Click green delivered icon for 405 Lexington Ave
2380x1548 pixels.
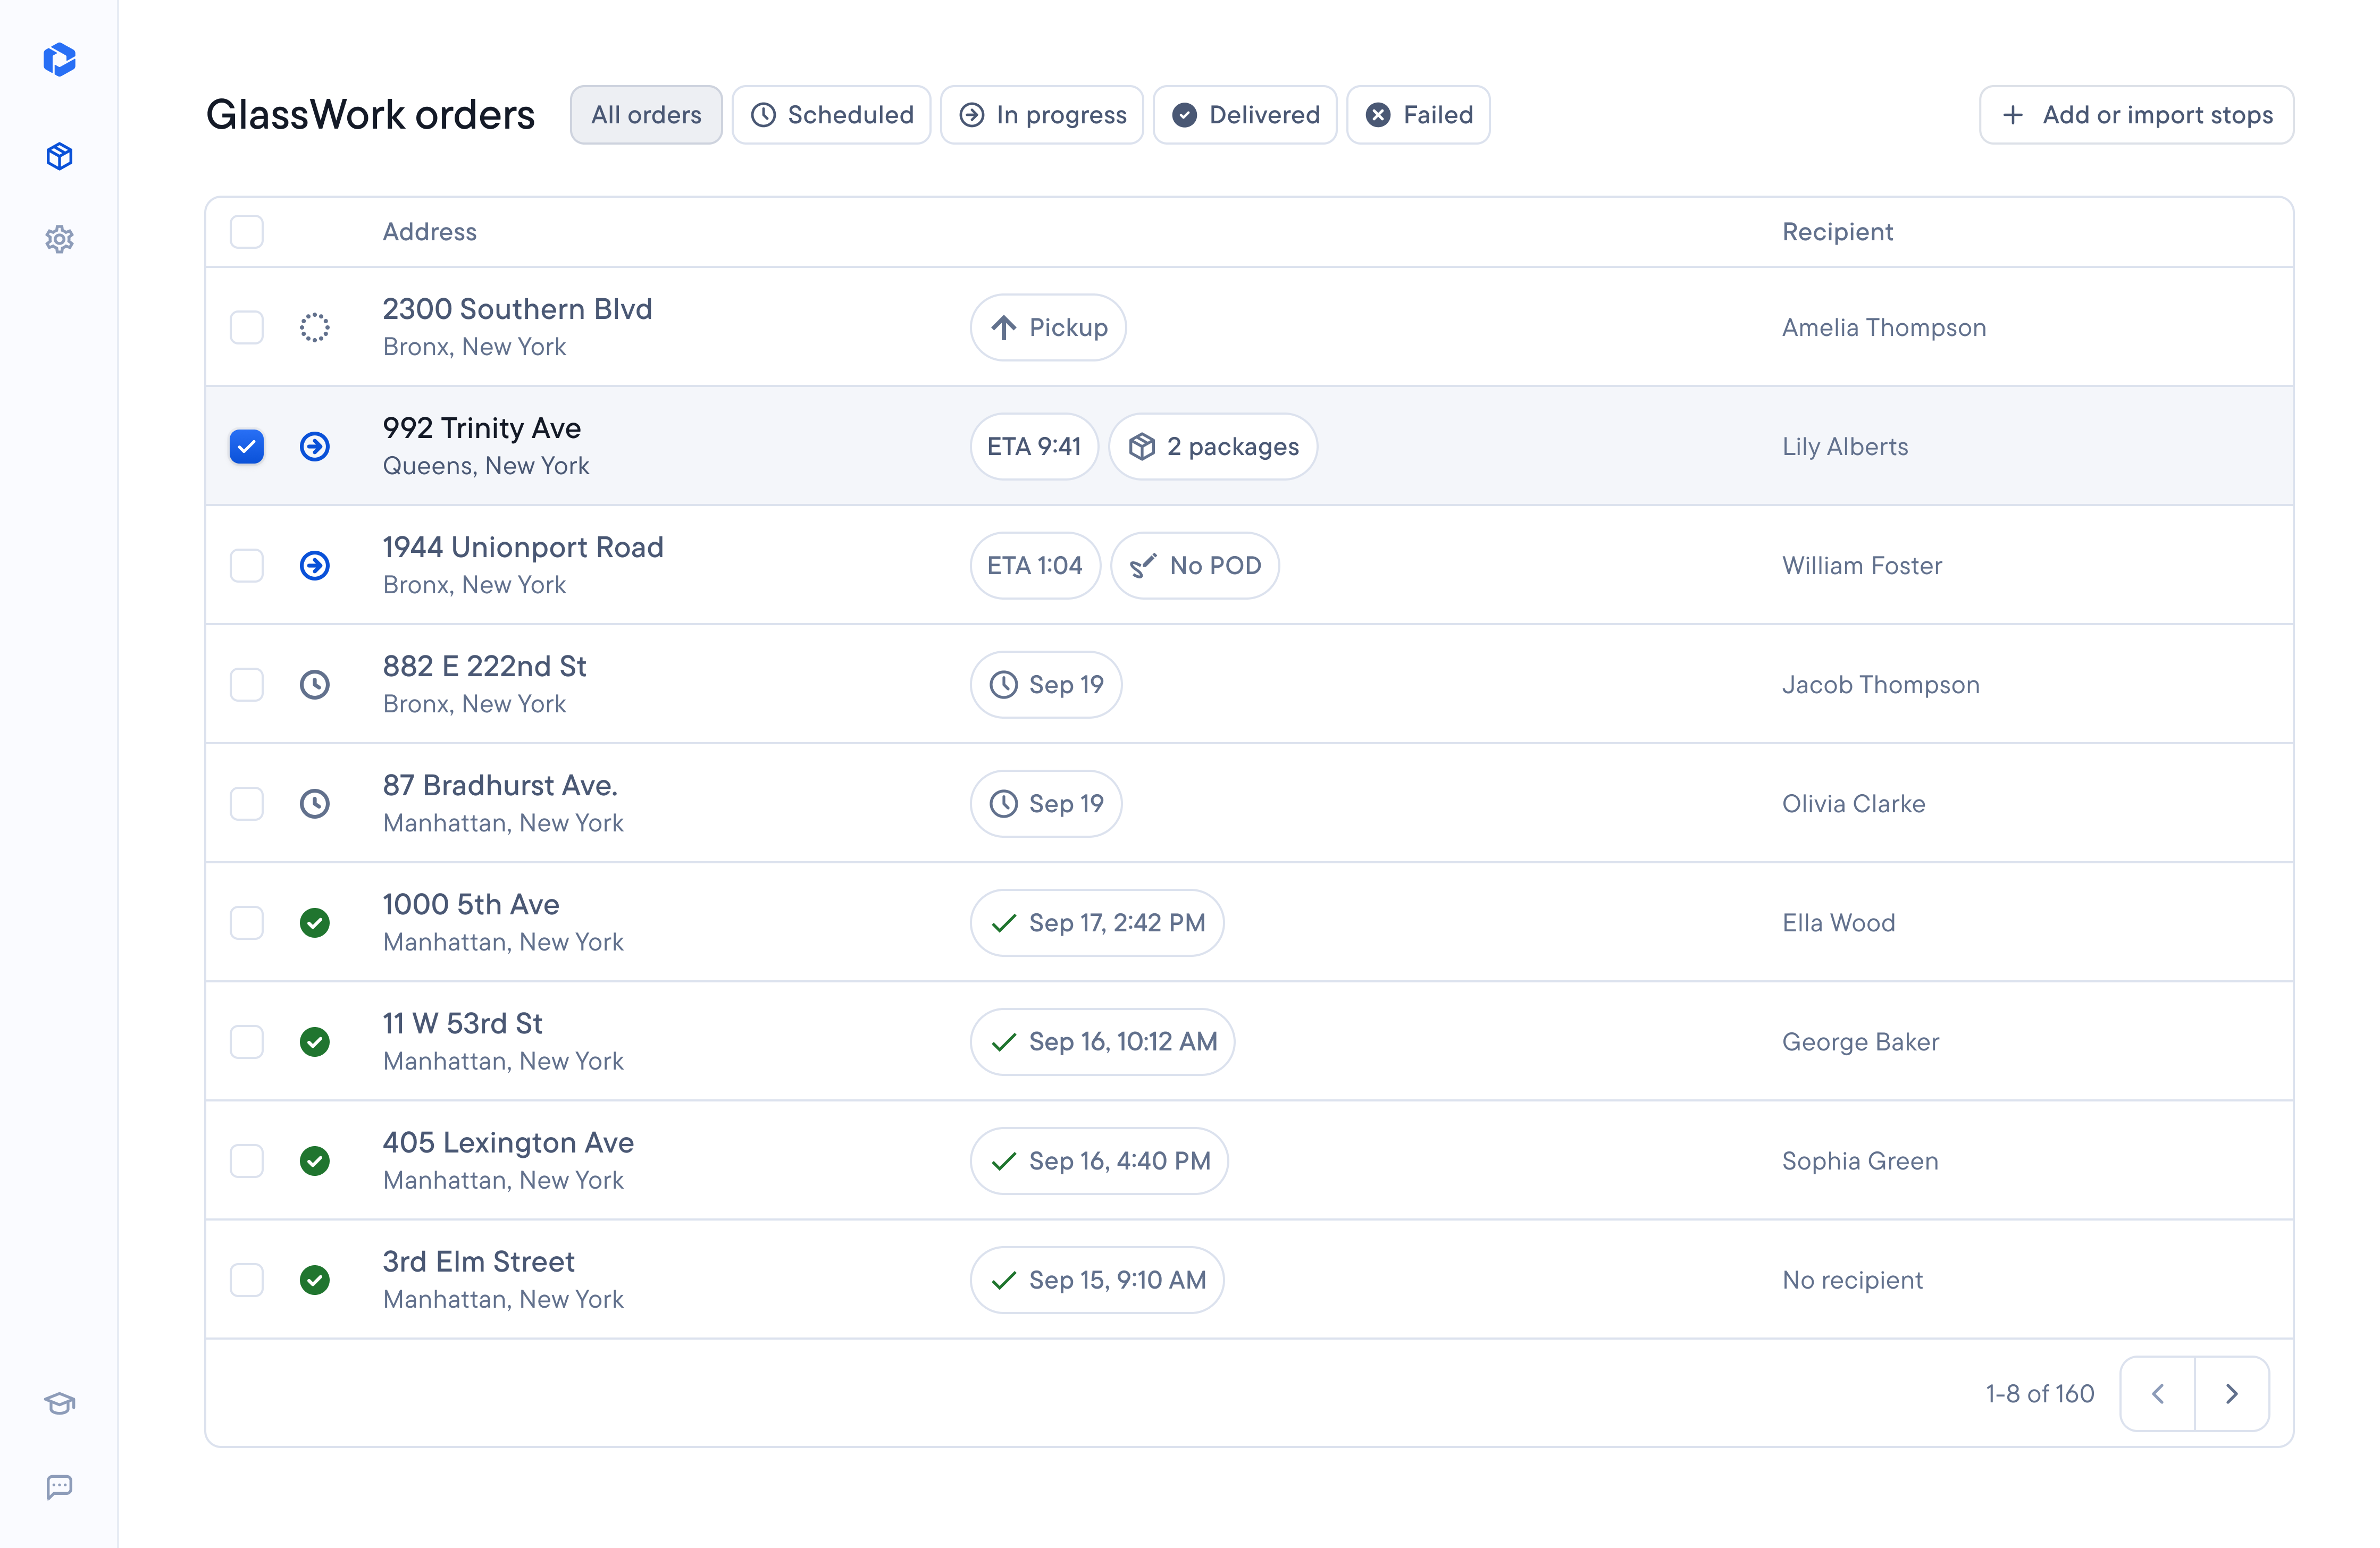tap(315, 1160)
